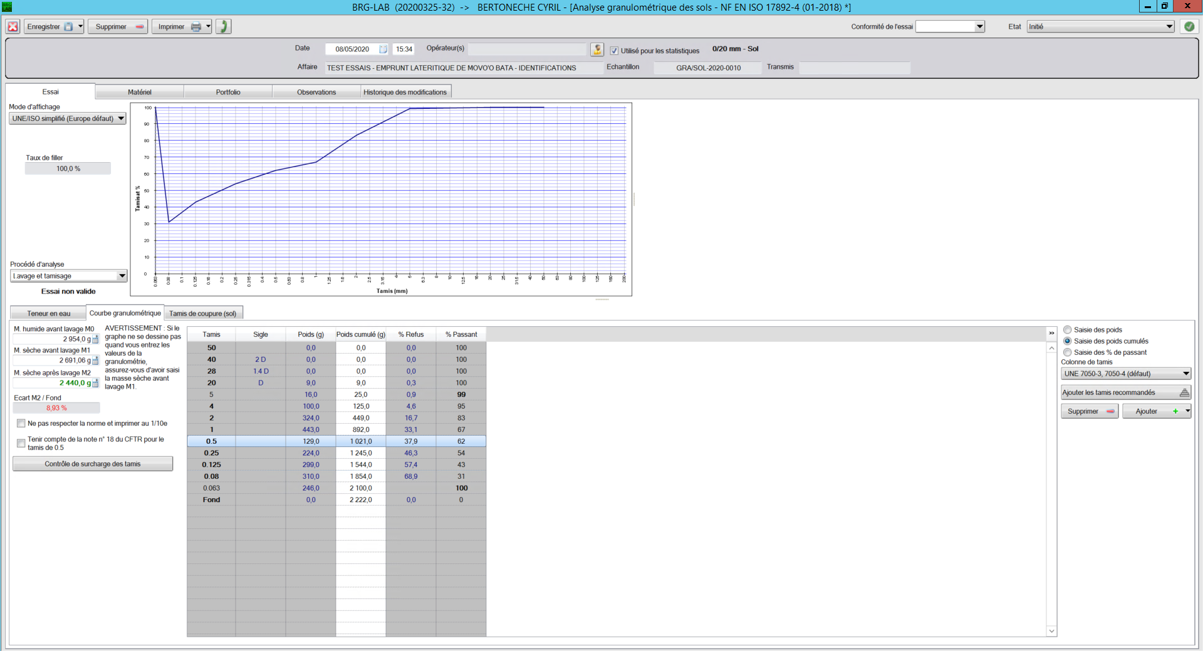Click the table's vertical scrollbar down arrow
This screenshot has width=1203, height=651.
click(1051, 631)
